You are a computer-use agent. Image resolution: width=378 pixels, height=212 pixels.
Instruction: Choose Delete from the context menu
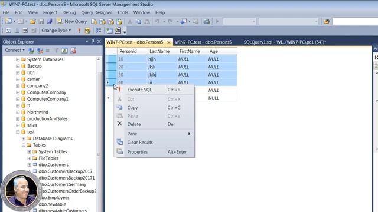tap(154, 124)
